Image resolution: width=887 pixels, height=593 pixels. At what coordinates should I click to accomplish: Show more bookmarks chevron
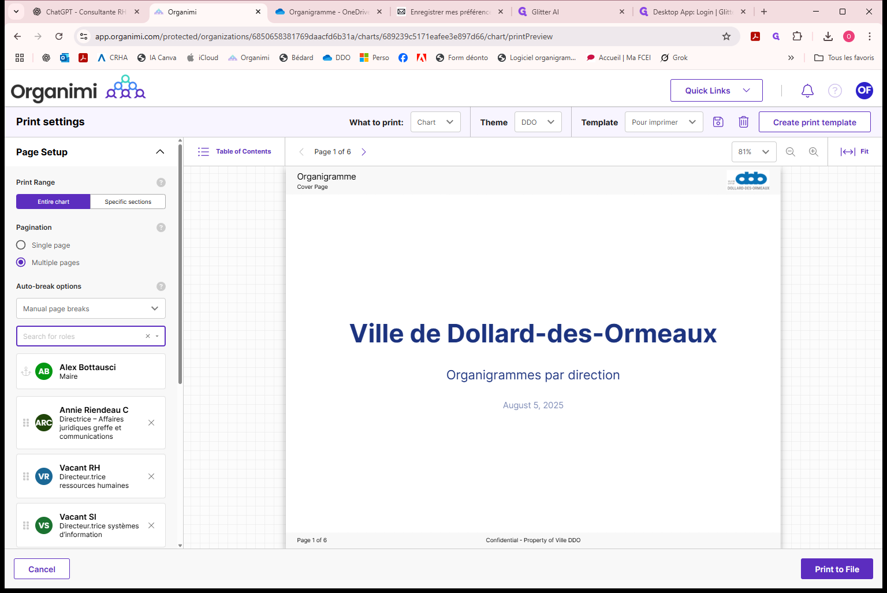tap(791, 58)
